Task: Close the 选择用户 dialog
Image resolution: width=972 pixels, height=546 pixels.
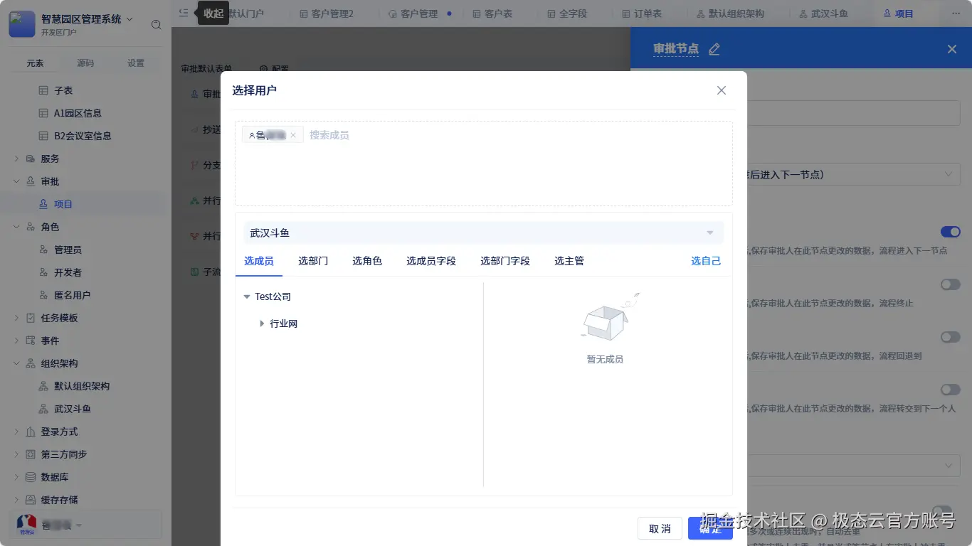Action: [x=722, y=90]
